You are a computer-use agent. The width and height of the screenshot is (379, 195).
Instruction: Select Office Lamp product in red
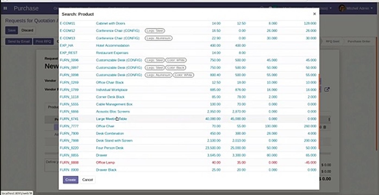(105, 163)
